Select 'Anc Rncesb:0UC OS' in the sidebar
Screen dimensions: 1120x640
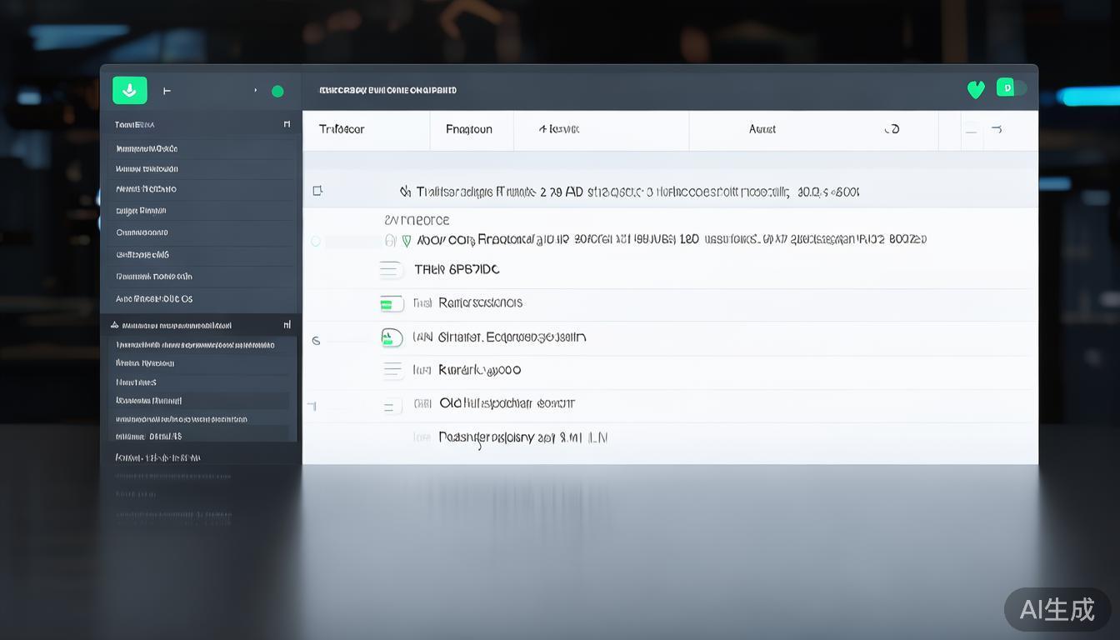pos(154,298)
